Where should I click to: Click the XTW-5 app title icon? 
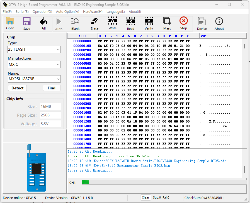click(5, 4)
